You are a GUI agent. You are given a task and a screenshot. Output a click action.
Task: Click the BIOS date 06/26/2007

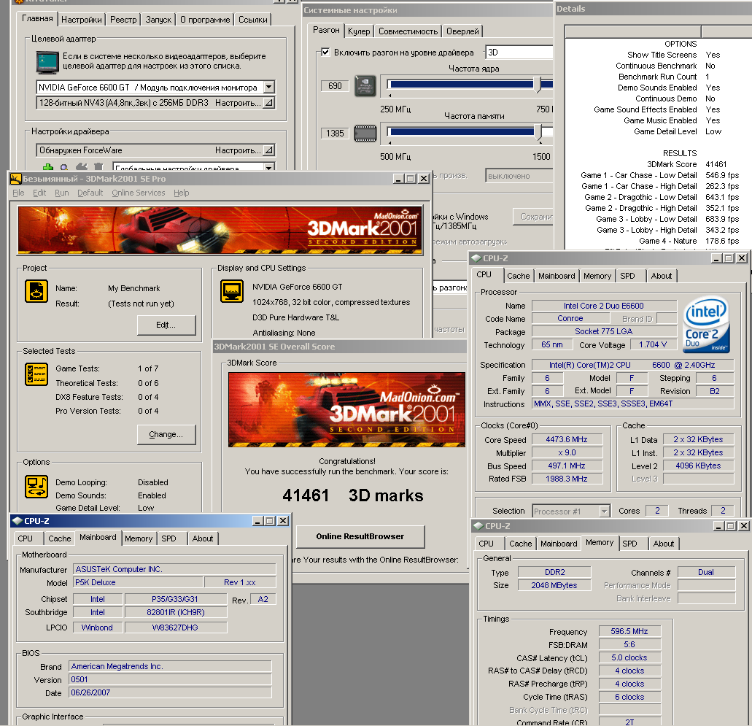click(170, 693)
